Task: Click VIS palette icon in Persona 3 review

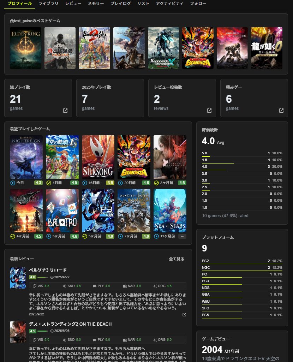Action: (35, 286)
